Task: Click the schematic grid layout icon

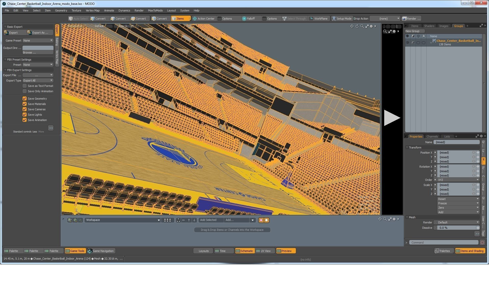Action: click(168, 220)
